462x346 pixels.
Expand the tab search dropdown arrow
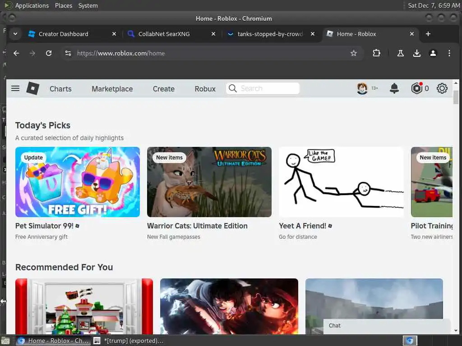click(x=15, y=34)
